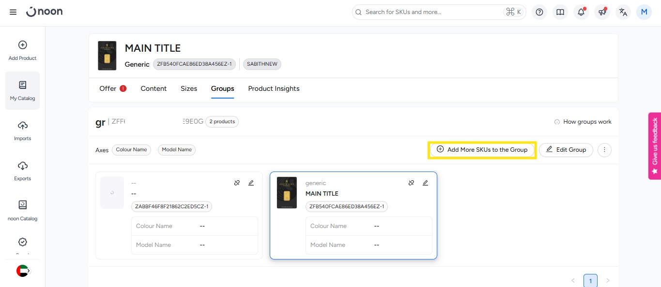Switch country using the UAE flag
The height and width of the screenshot is (287, 661).
(22, 271)
